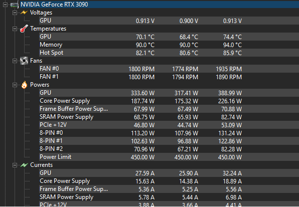Click the GPU max temperature 74.4 °C
This screenshot has width=299, height=207.
click(232, 37)
